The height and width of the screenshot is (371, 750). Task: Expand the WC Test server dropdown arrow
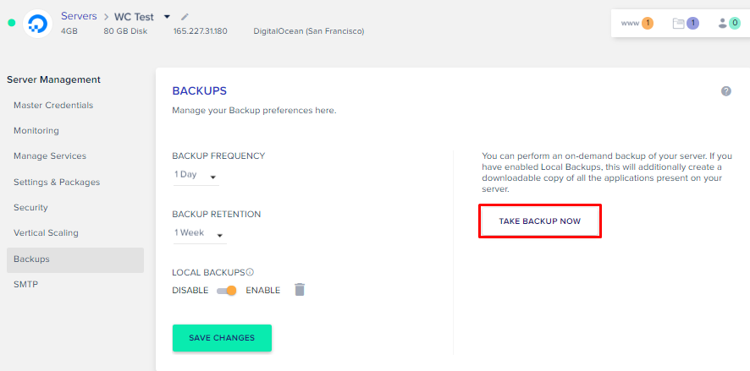pyautogui.click(x=167, y=17)
